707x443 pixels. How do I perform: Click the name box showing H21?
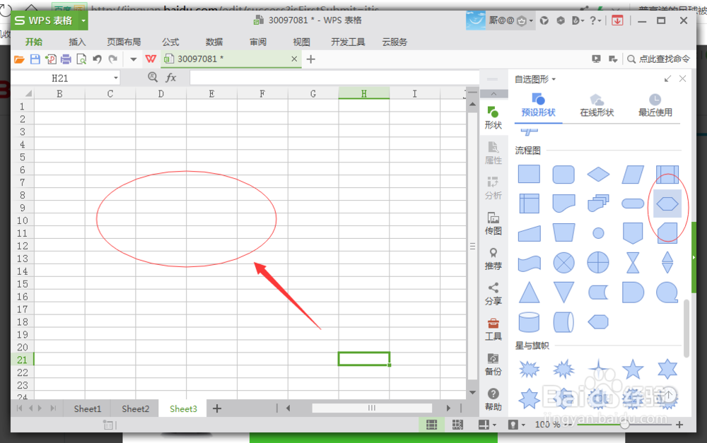pos(60,78)
